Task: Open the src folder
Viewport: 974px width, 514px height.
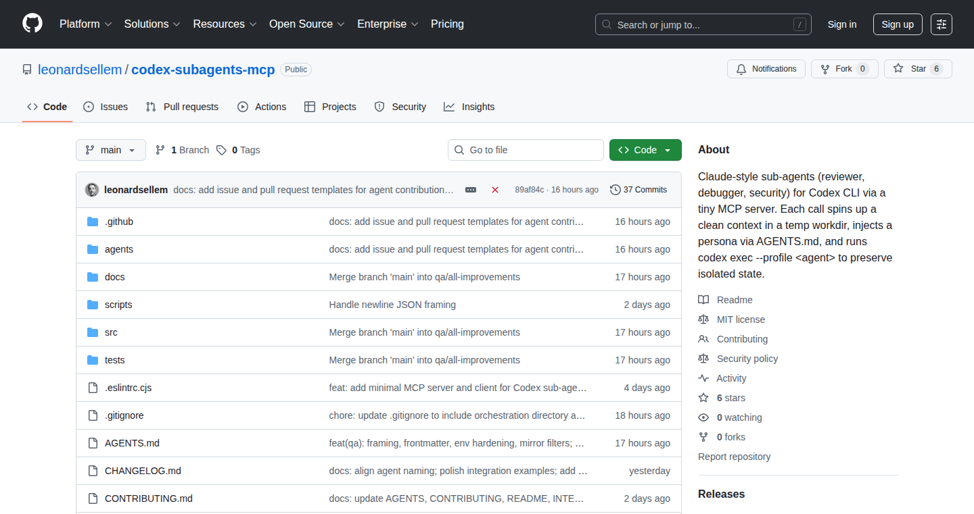Action: 111,332
